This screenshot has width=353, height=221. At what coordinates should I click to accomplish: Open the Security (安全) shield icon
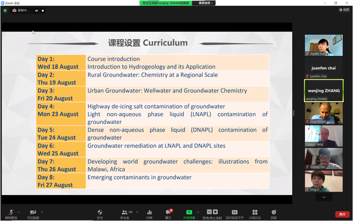point(100,213)
